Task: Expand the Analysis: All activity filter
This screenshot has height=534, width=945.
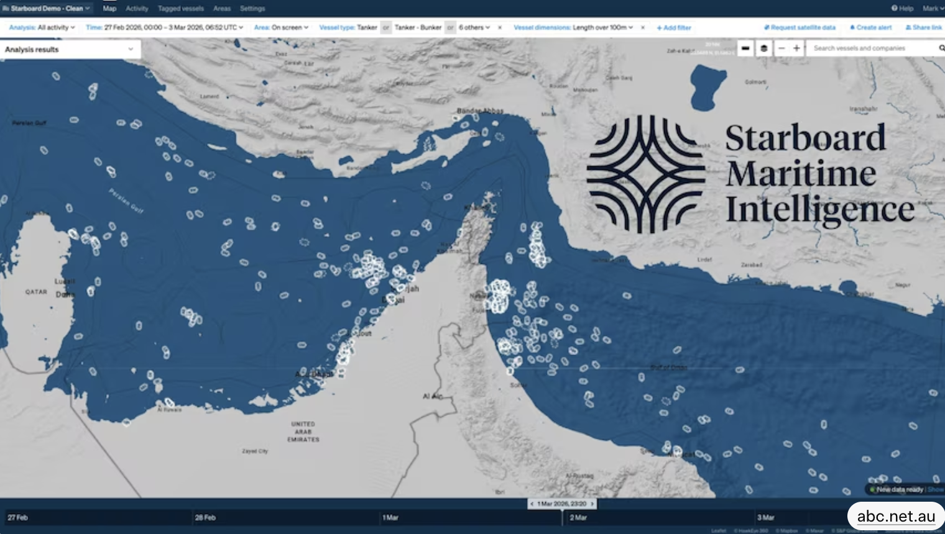Action: click(42, 27)
